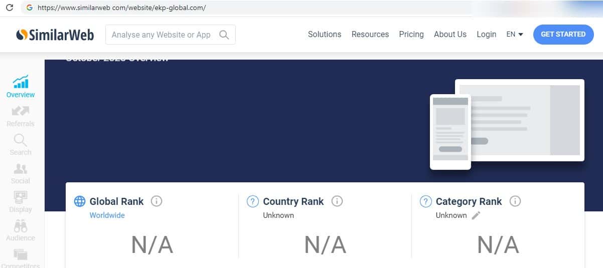Open the SimilarWeb logo home link
603x268 pixels.
(x=55, y=35)
